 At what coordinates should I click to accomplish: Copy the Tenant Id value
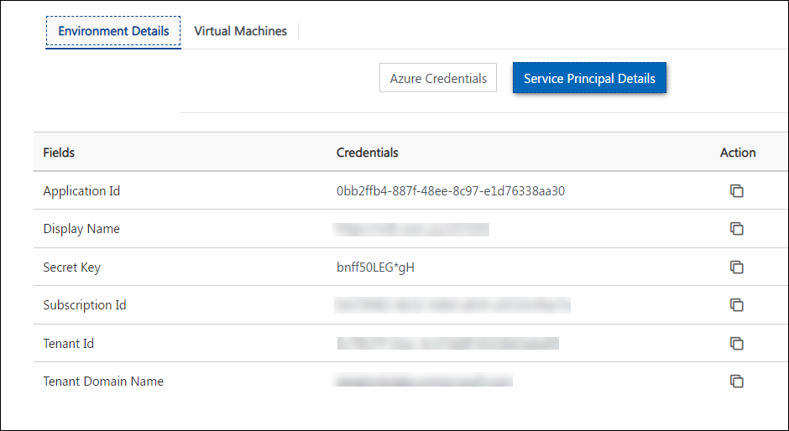tap(737, 344)
